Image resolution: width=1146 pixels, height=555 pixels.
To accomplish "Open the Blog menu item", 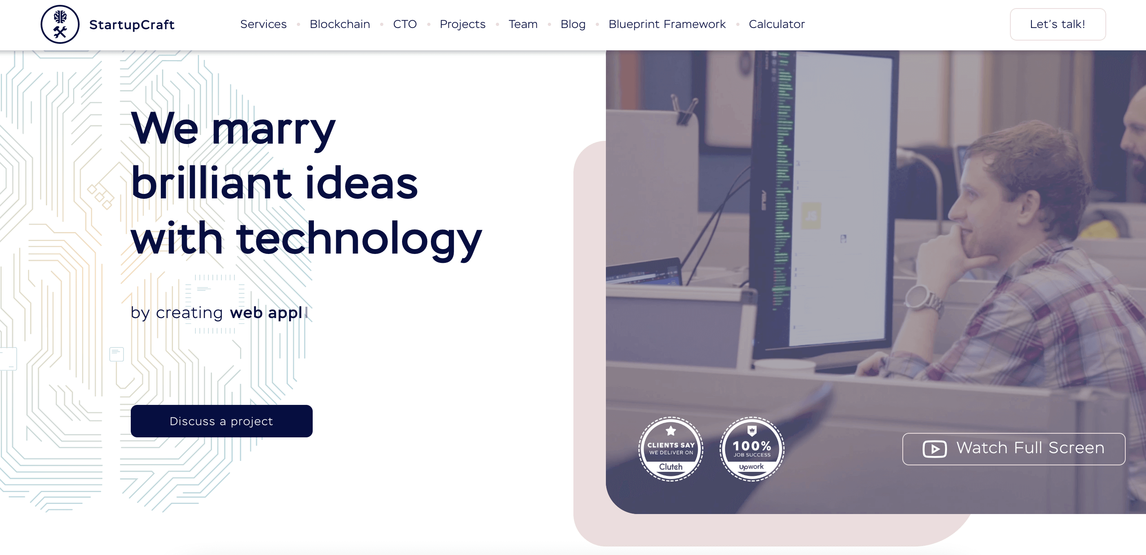I will click(574, 24).
